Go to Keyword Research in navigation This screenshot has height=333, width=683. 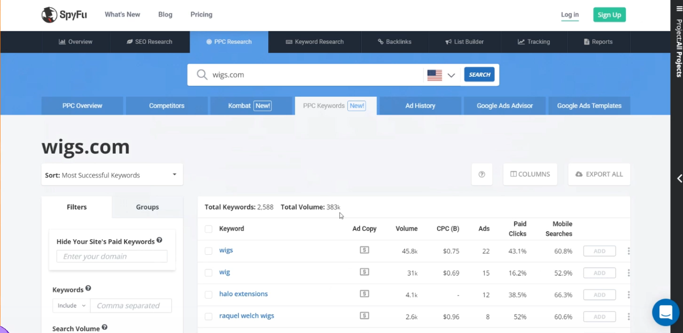pos(314,42)
